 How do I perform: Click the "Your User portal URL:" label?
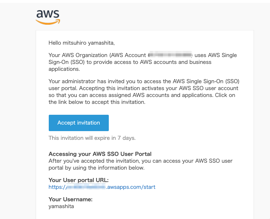79,180
